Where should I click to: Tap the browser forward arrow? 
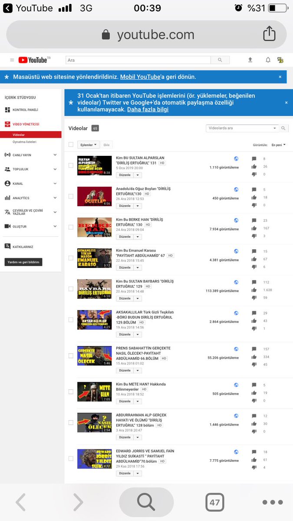point(78,502)
